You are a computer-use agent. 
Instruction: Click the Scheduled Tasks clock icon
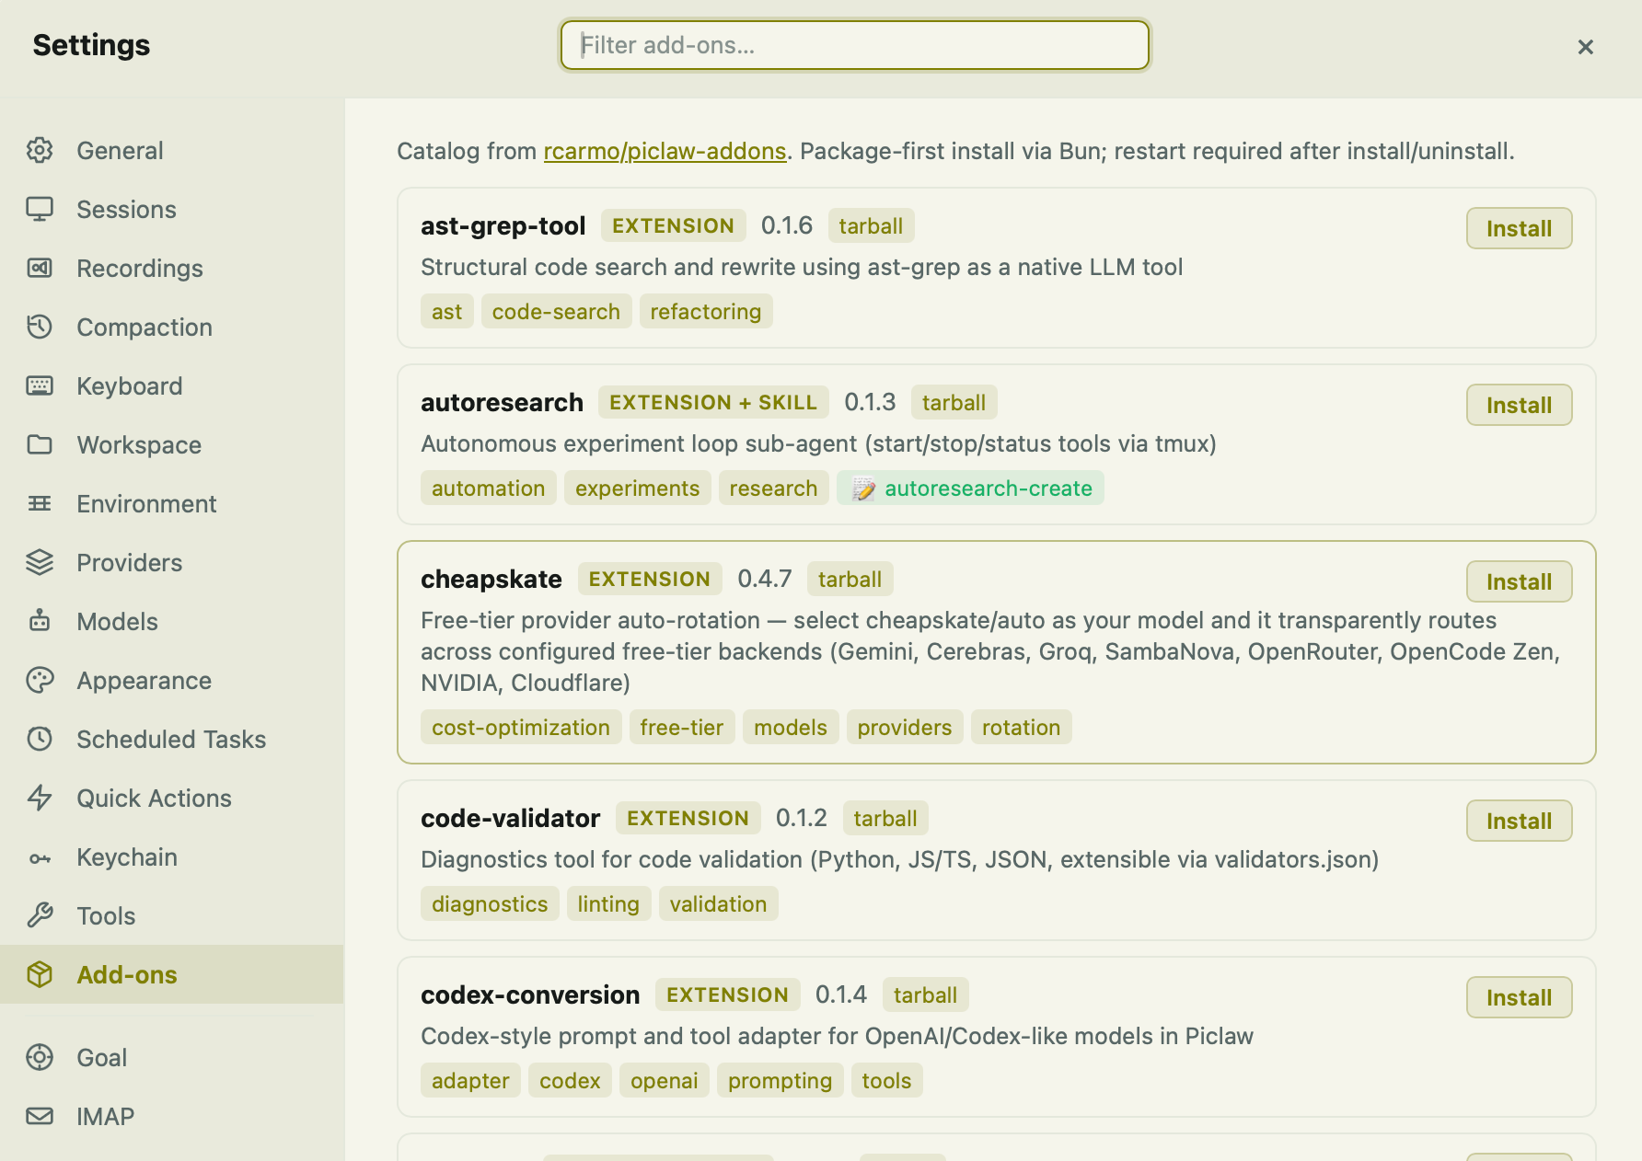[x=40, y=739]
